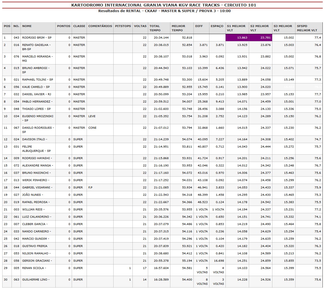Click the SFSPD MELHOR VLT header
The height and width of the screenshot is (289, 325).
pyautogui.click(x=307, y=28)
